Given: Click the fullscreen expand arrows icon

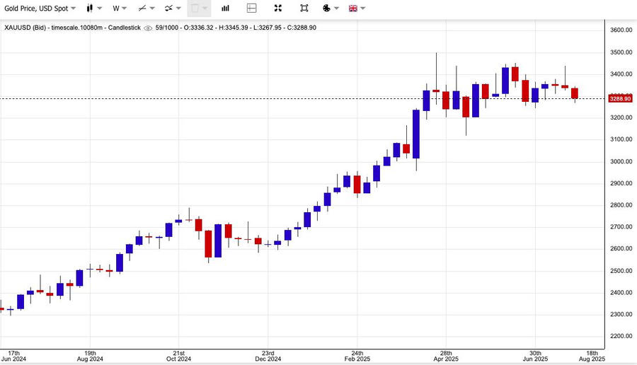Looking at the screenshot, I should [278, 8].
